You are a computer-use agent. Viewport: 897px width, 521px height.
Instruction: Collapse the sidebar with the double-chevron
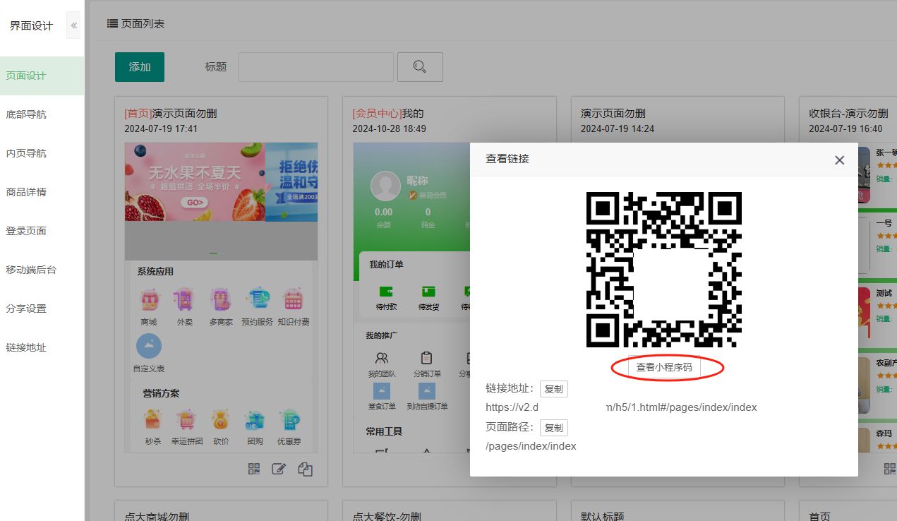[x=74, y=26]
